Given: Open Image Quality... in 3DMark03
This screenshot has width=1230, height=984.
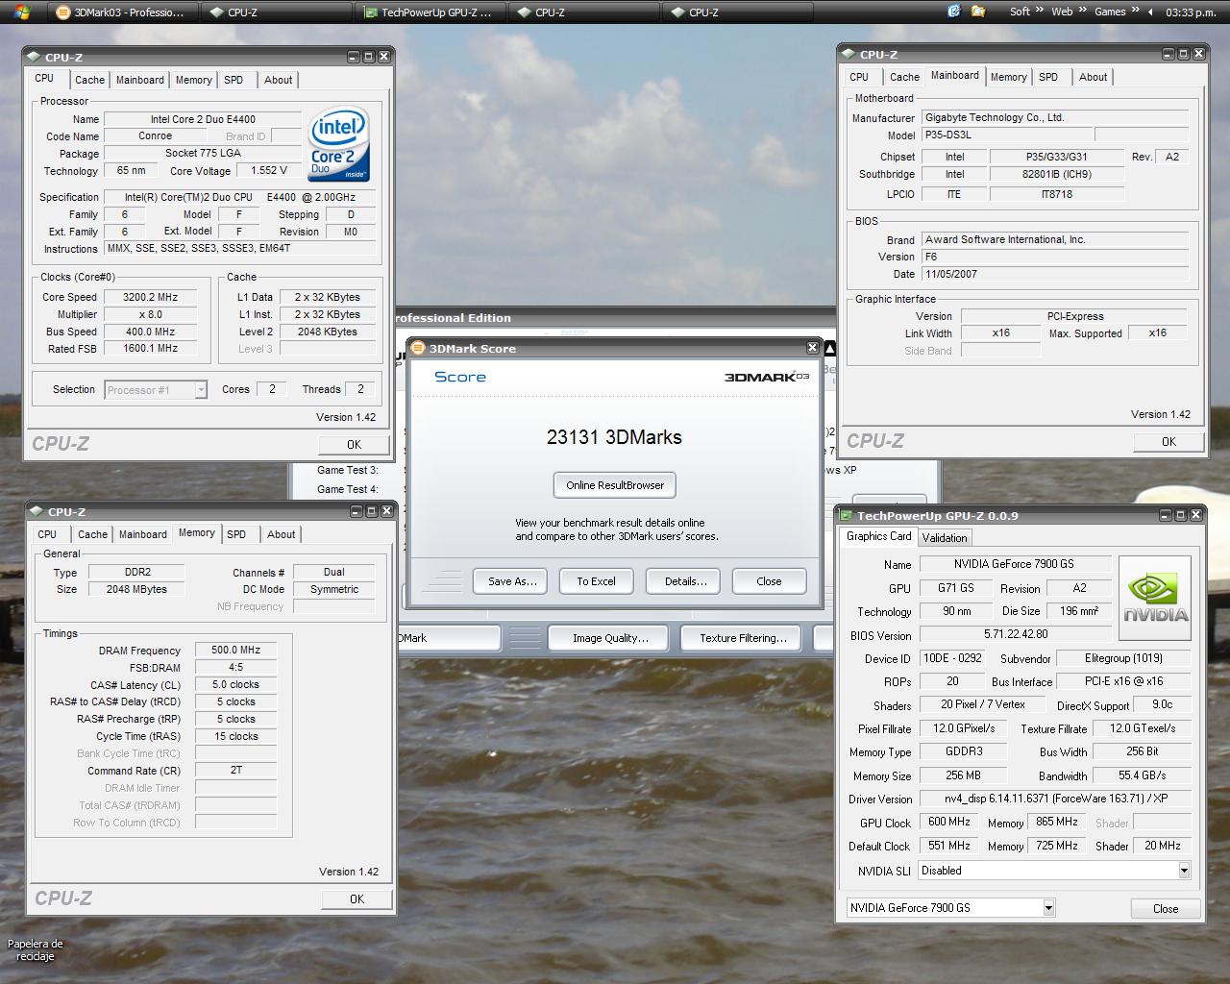Looking at the screenshot, I should click(x=610, y=638).
